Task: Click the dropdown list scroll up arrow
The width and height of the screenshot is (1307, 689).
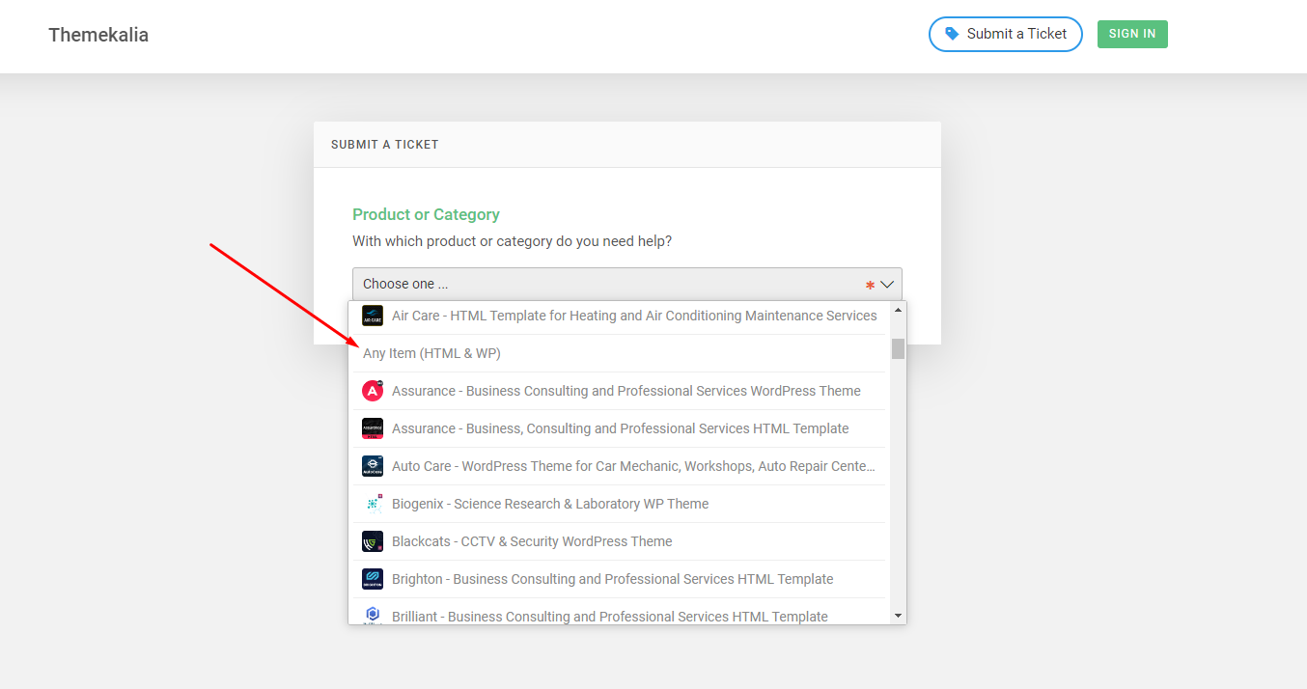Action: click(898, 310)
